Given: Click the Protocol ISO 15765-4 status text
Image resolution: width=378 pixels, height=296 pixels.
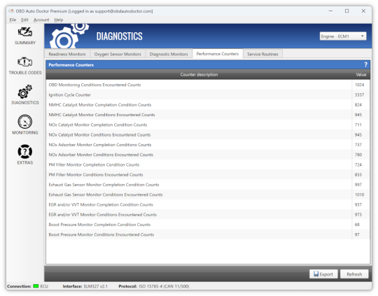Looking at the screenshot, I should [154, 286].
